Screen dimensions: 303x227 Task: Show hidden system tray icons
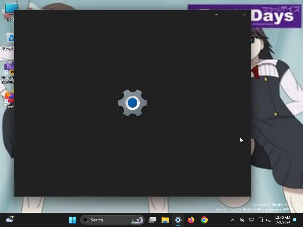[233, 220]
